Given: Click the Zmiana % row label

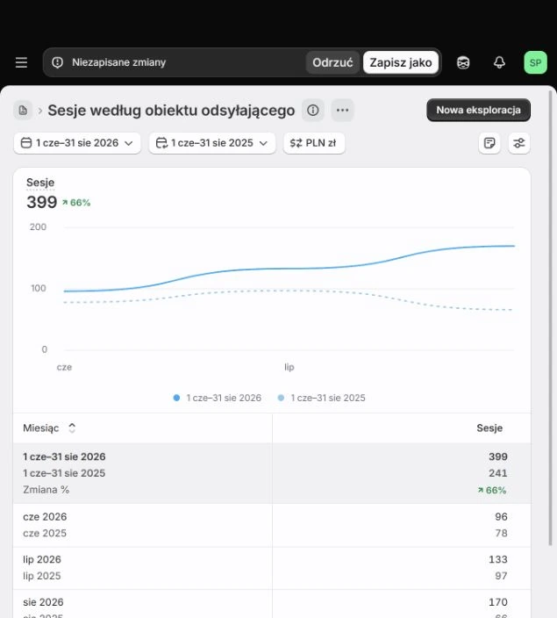Looking at the screenshot, I should [46, 490].
